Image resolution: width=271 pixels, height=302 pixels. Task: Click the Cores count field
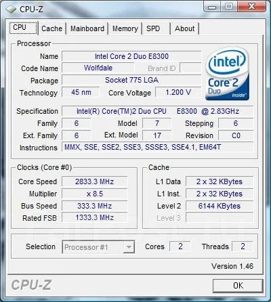[180, 246]
